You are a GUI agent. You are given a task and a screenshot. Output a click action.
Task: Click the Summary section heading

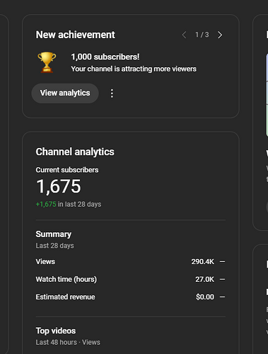(x=54, y=234)
